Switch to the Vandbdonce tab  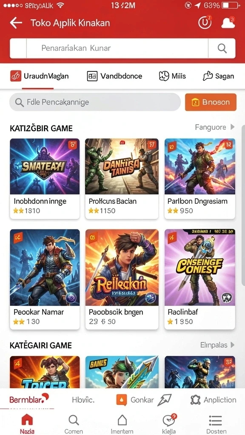point(114,76)
